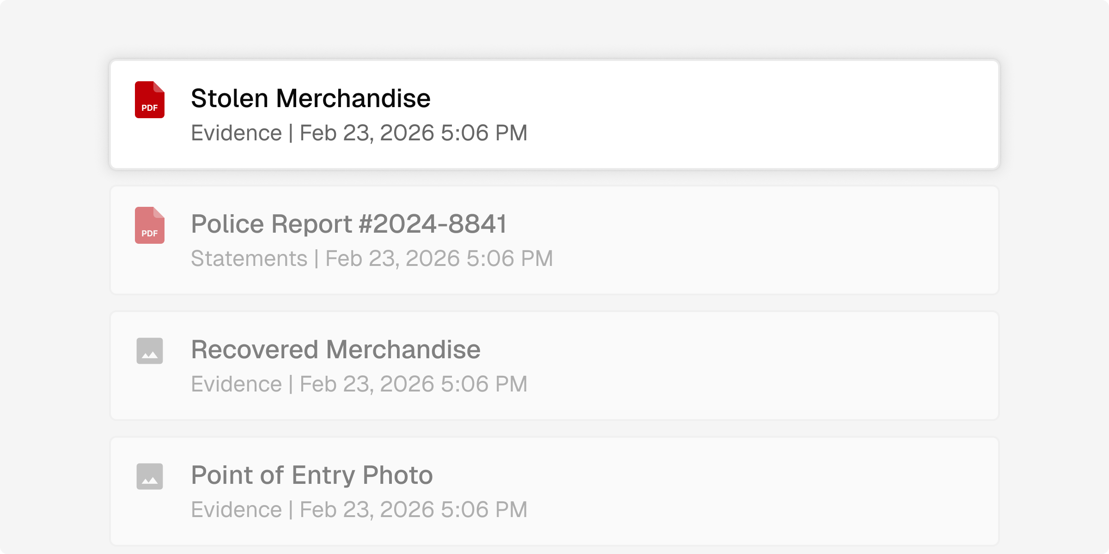
Task: Click the Evidence label under Point of Entry Photo
Action: coord(236,510)
